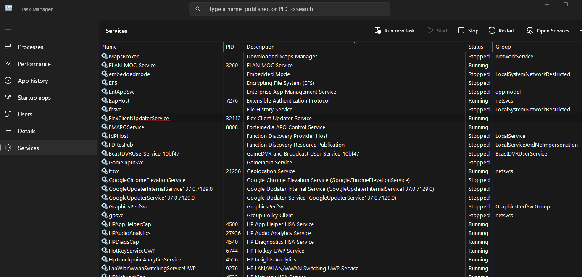Click the Startup apps sidebar icon

pos(8,98)
